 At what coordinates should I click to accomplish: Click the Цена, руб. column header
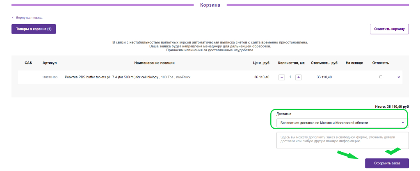[261, 63]
